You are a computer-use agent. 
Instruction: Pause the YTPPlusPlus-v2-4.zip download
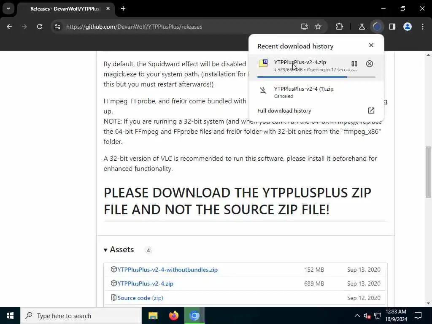click(354, 64)
